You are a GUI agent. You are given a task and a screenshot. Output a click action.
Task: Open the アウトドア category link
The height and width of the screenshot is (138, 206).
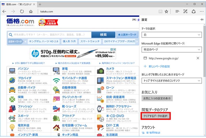point(68,116)
